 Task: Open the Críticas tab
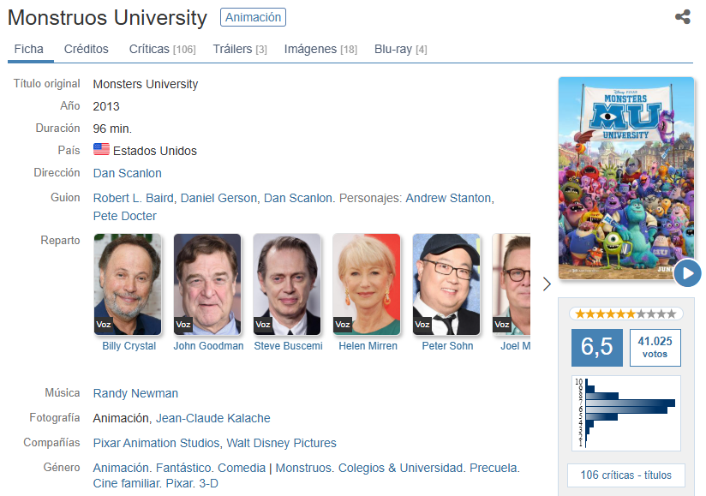click(x=162, y=49)
